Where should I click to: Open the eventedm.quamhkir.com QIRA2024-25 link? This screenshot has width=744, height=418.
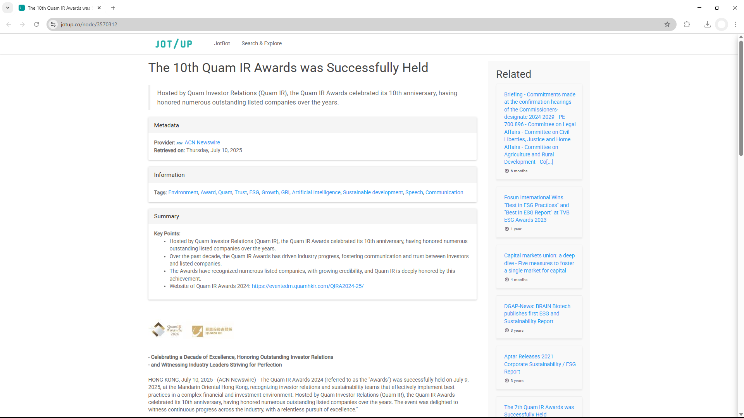[x=308, y=286]
